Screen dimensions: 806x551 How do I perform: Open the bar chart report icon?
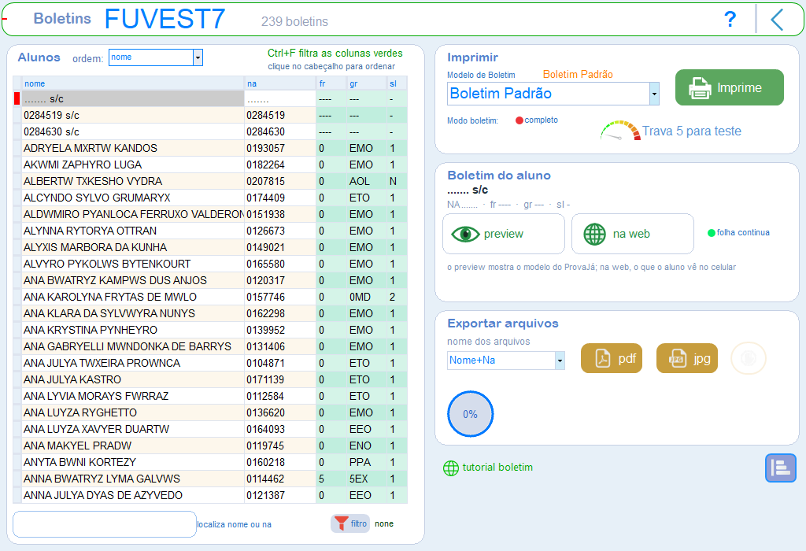coord(780,468)
